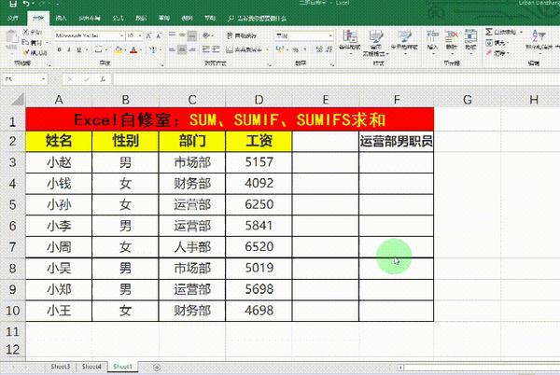The height and width of the screenshot is (375, 560).
Task: Open the Merge and Center dropdown arrow
Action: (268, 49)
